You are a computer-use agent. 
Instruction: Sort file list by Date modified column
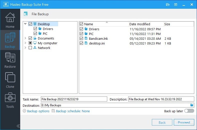pos(146,24)
